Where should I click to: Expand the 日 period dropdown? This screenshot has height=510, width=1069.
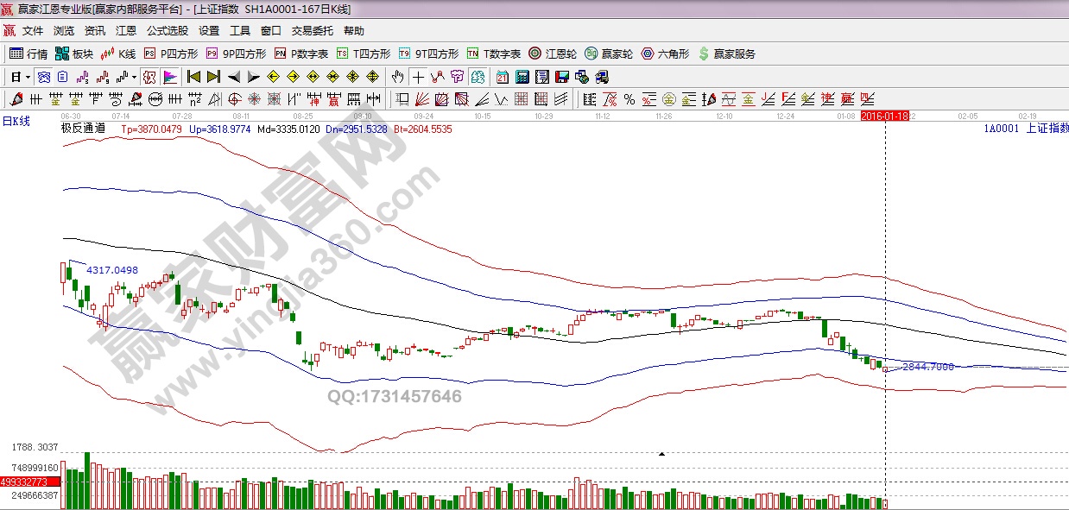pos(21,77)
